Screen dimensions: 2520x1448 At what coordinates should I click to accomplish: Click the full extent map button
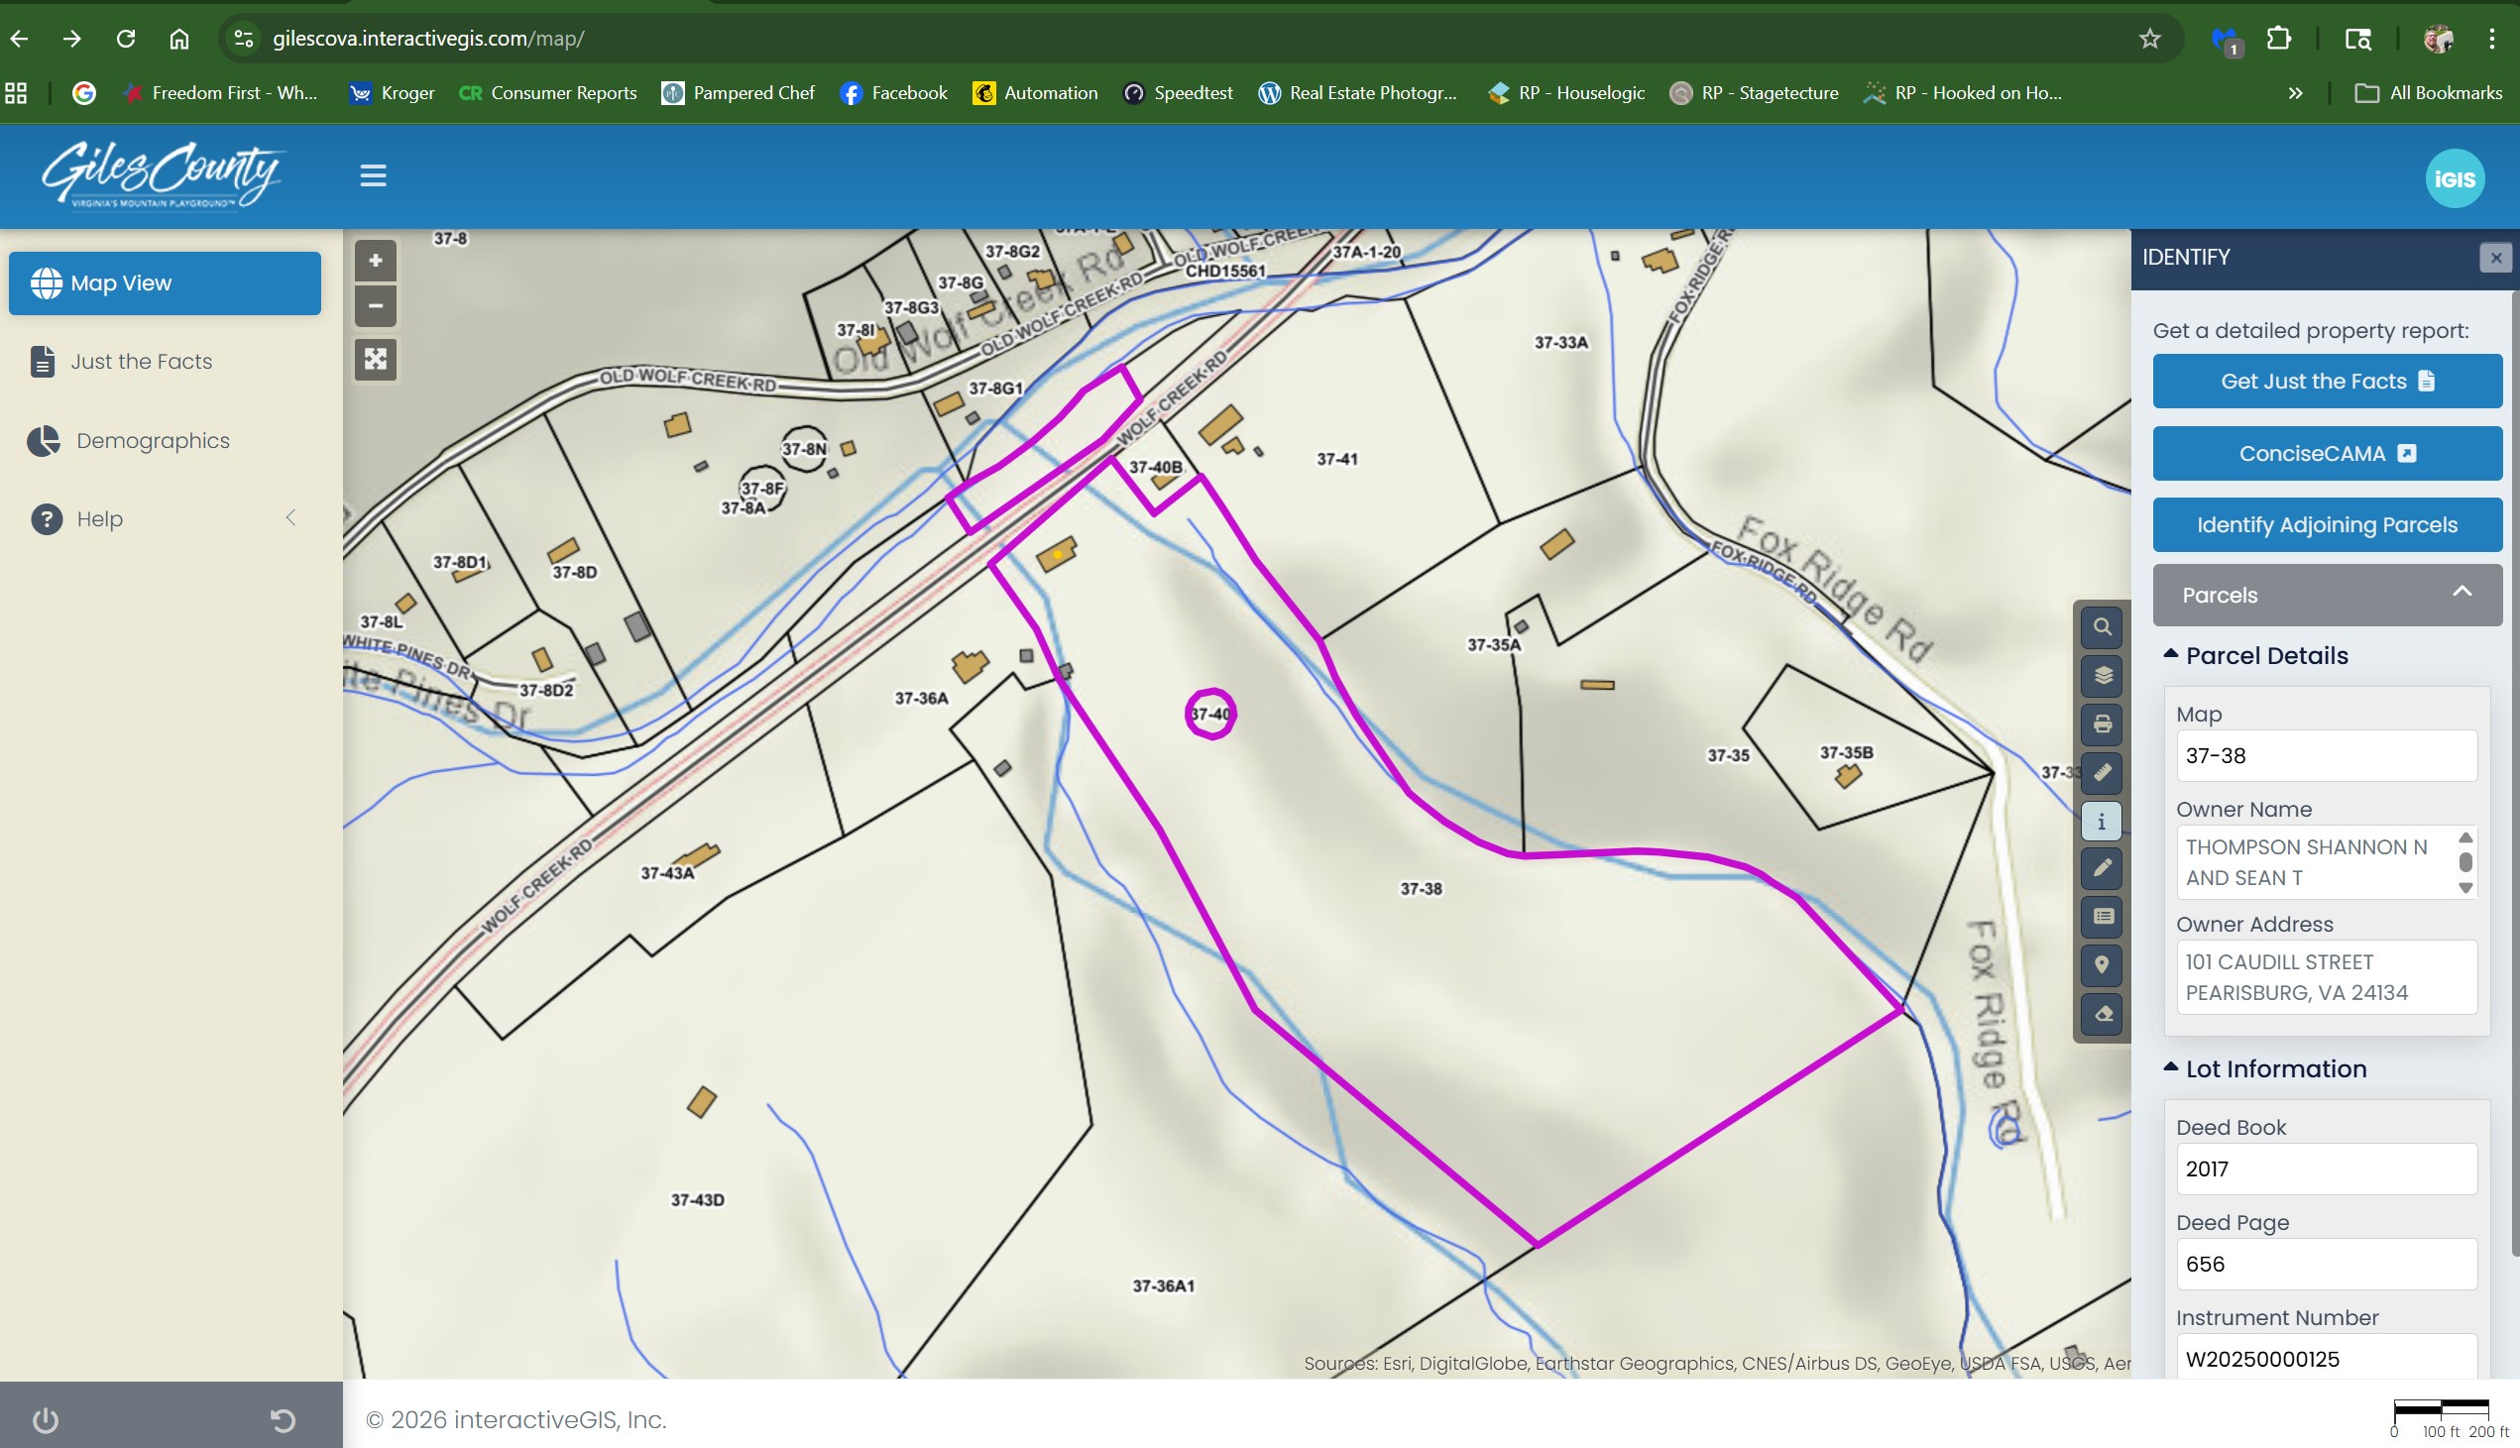pos(375,359)
